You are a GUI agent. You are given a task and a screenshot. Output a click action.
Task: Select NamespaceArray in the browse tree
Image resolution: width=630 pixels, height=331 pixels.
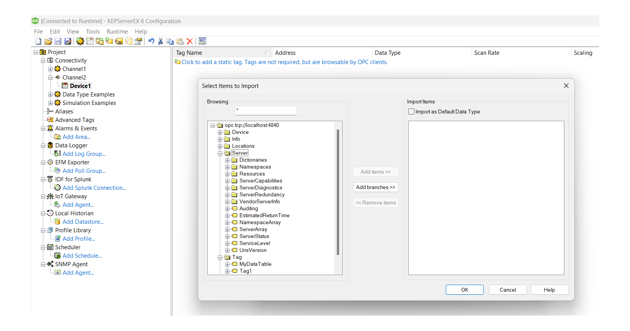[x=260, y=223]
